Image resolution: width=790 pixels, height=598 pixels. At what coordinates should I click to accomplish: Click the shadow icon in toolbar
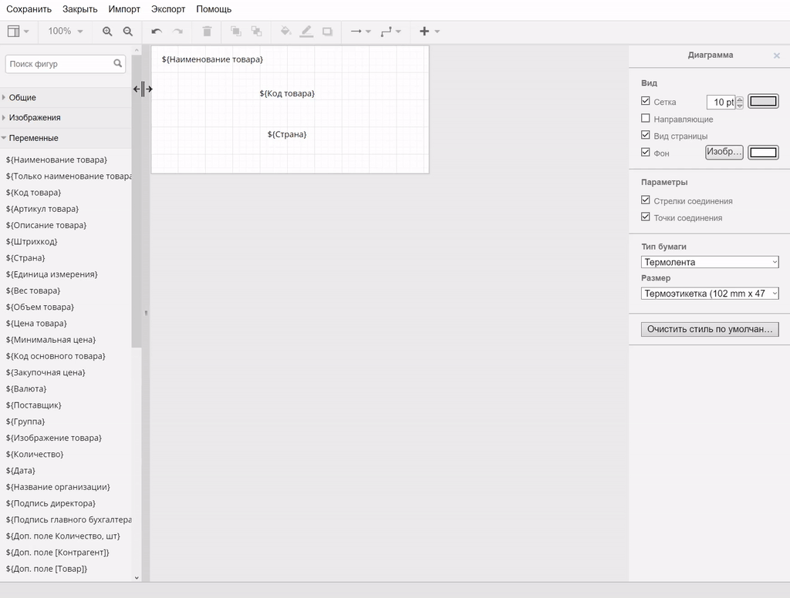coord(327,32)
